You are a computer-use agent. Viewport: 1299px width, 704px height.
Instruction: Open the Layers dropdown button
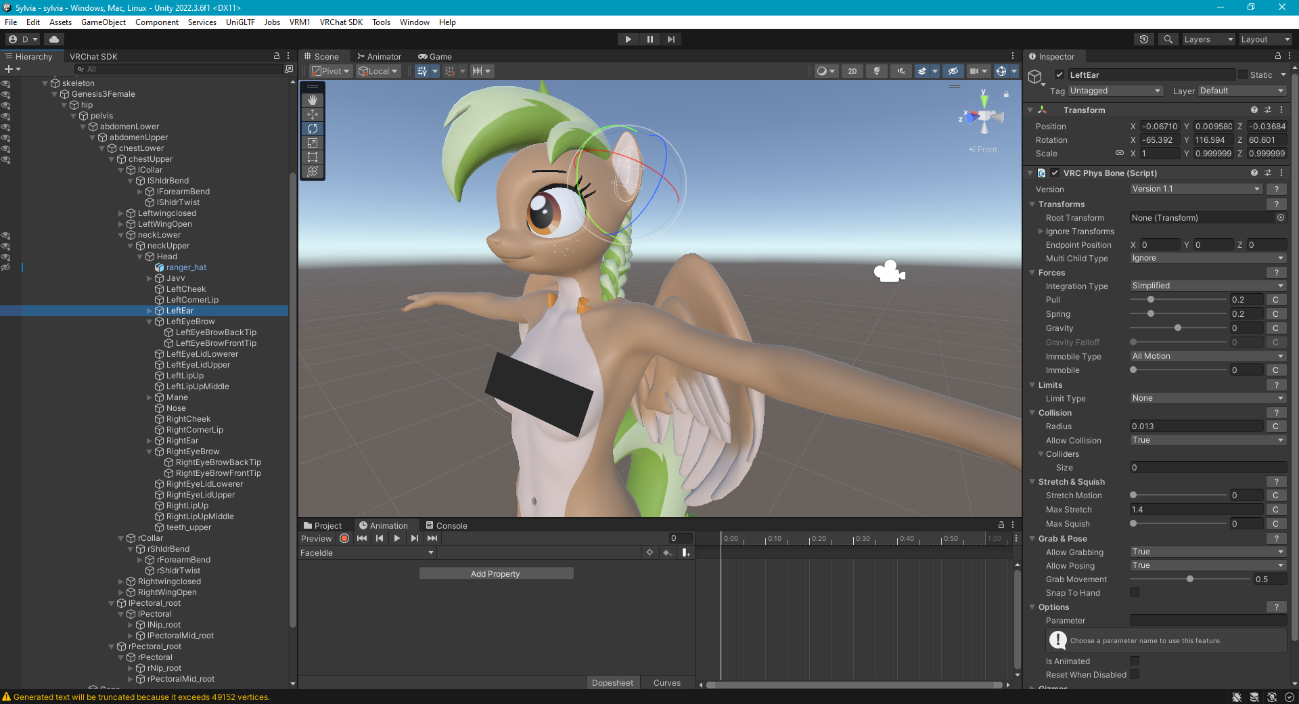(x=1208, y=39)
